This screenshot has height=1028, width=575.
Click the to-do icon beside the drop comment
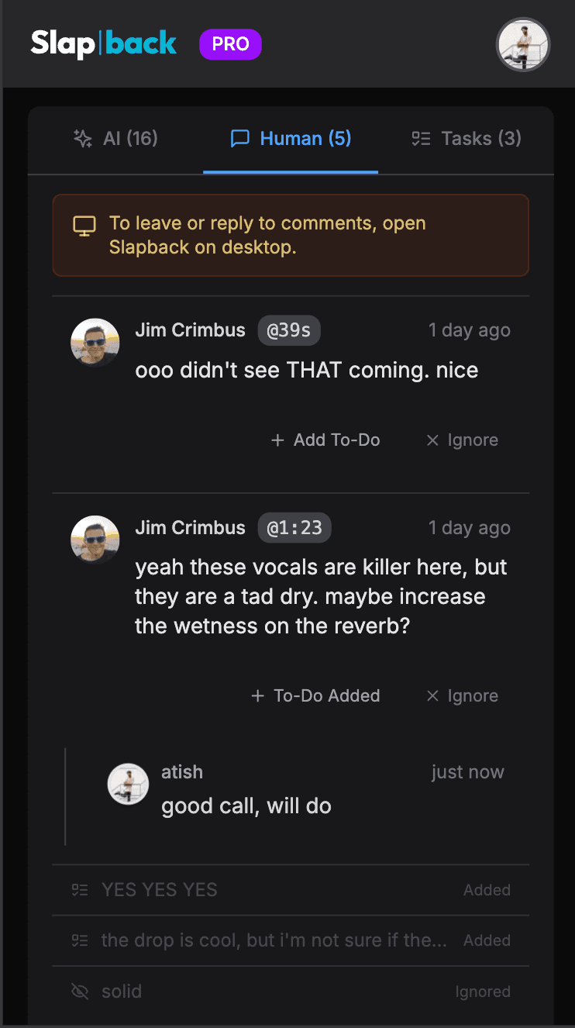click(79, 940)
